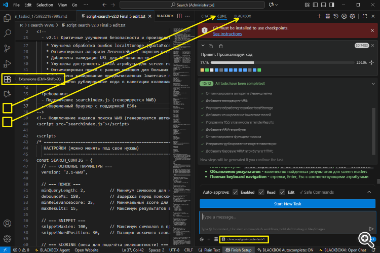Open the Extensions view

[x=7, y=79]
